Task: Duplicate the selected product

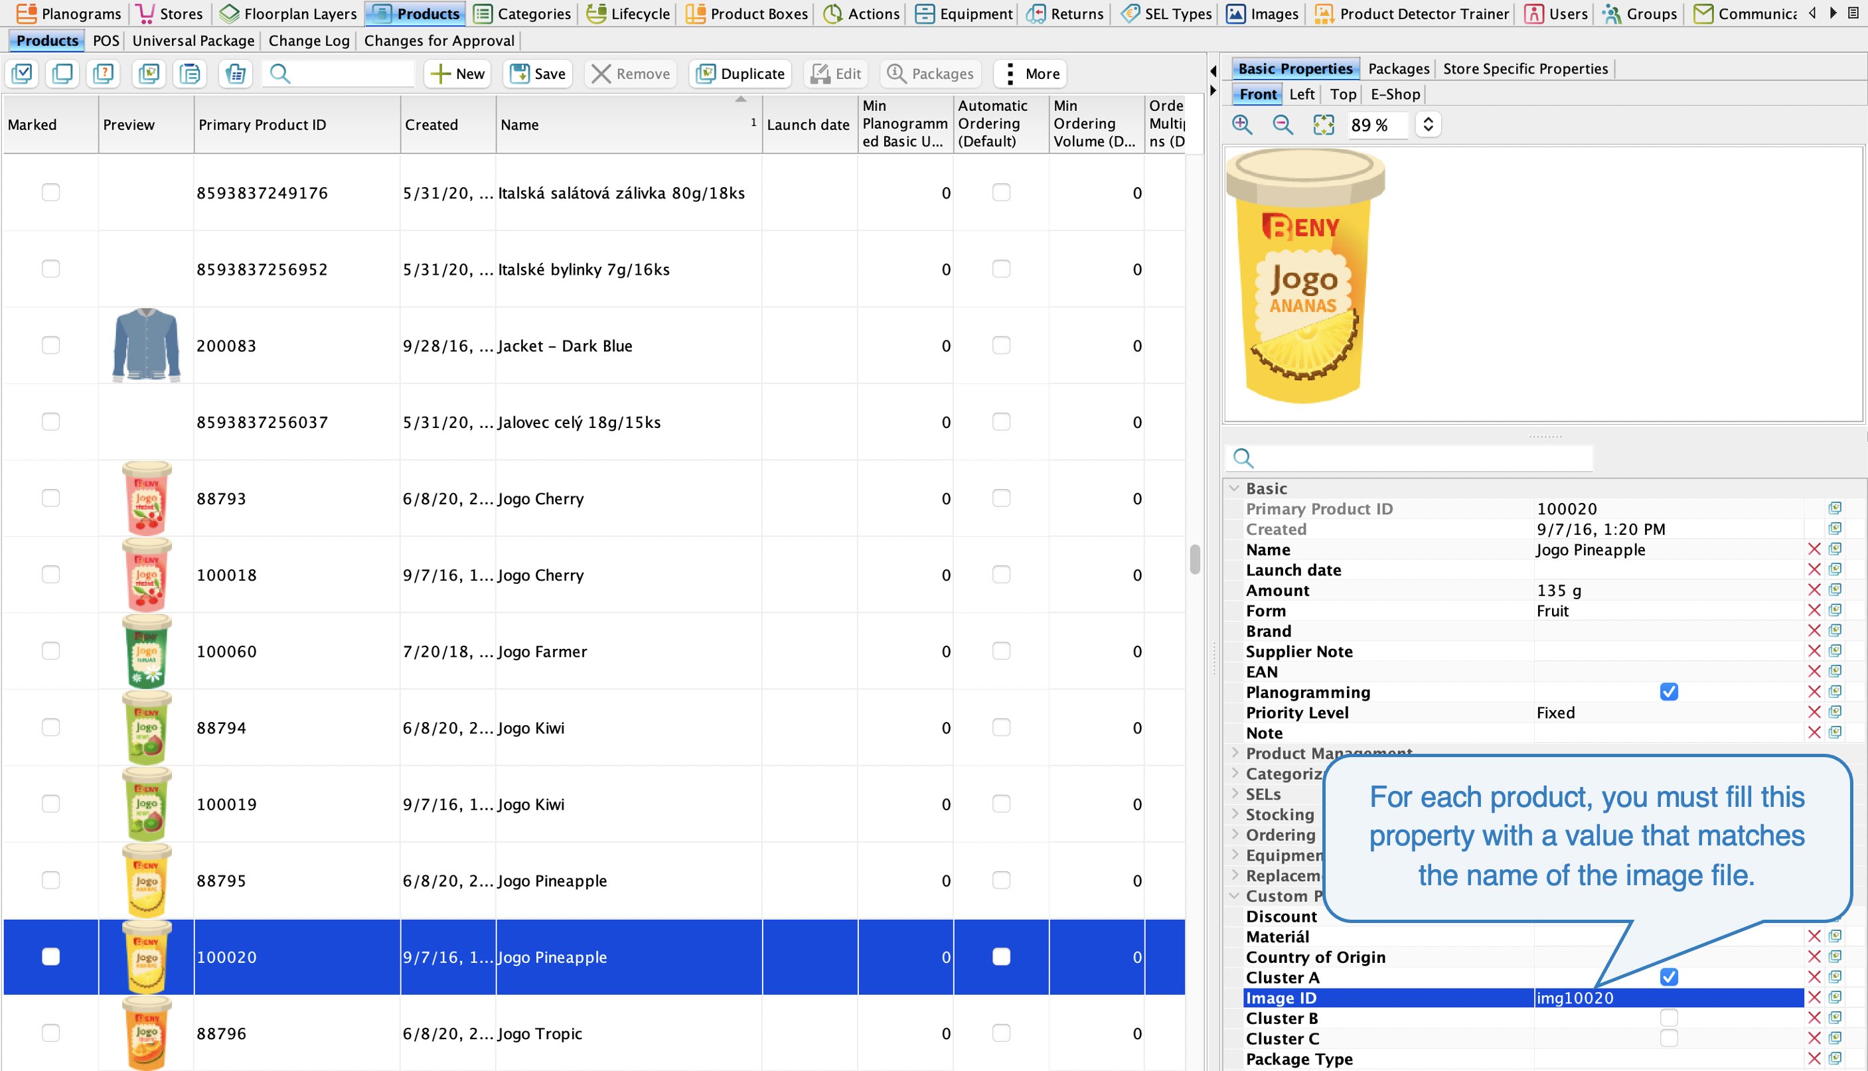Action: (740, 74)
